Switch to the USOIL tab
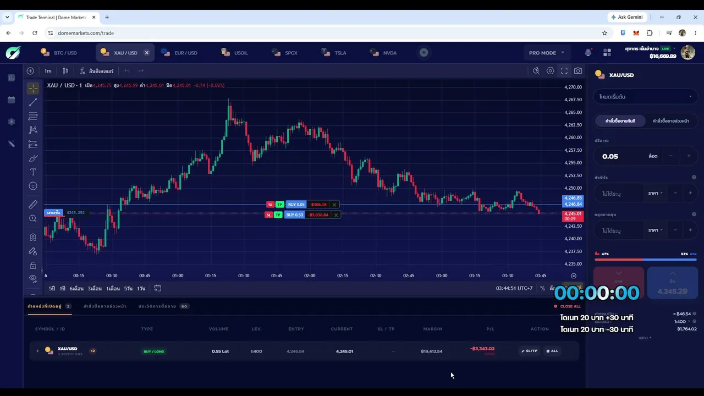 click(235, 53)
